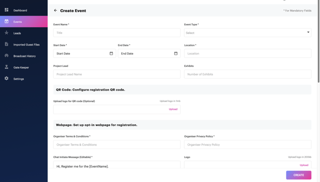Screen dimensions: 320x182
Task: Click the Broadcast History signal icon
Action: (7, 55)
